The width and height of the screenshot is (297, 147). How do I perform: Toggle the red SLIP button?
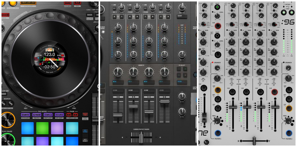click(77, 3)
